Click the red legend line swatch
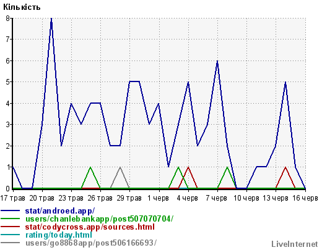Screen dimensions: 322x250 coord(11,227)
